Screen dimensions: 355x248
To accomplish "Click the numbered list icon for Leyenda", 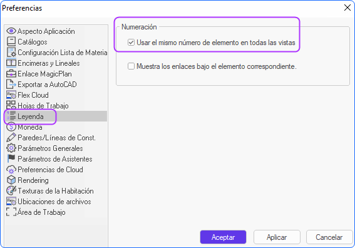I will pyautogui.click(x=11, y=116).
